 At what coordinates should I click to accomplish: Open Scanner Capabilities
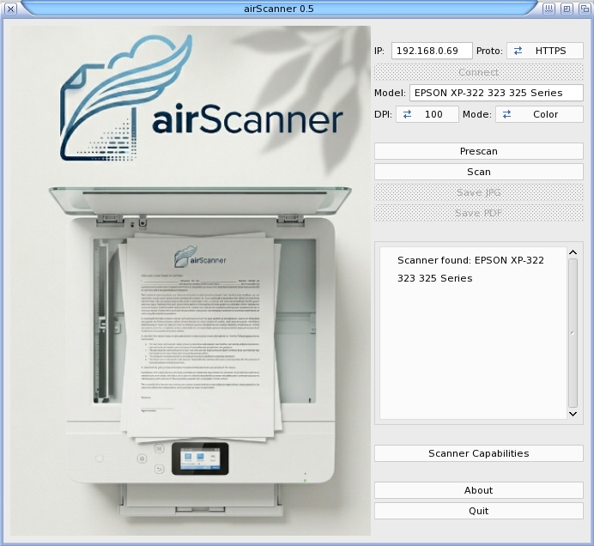pyautogui.click(x=478, y=453)
